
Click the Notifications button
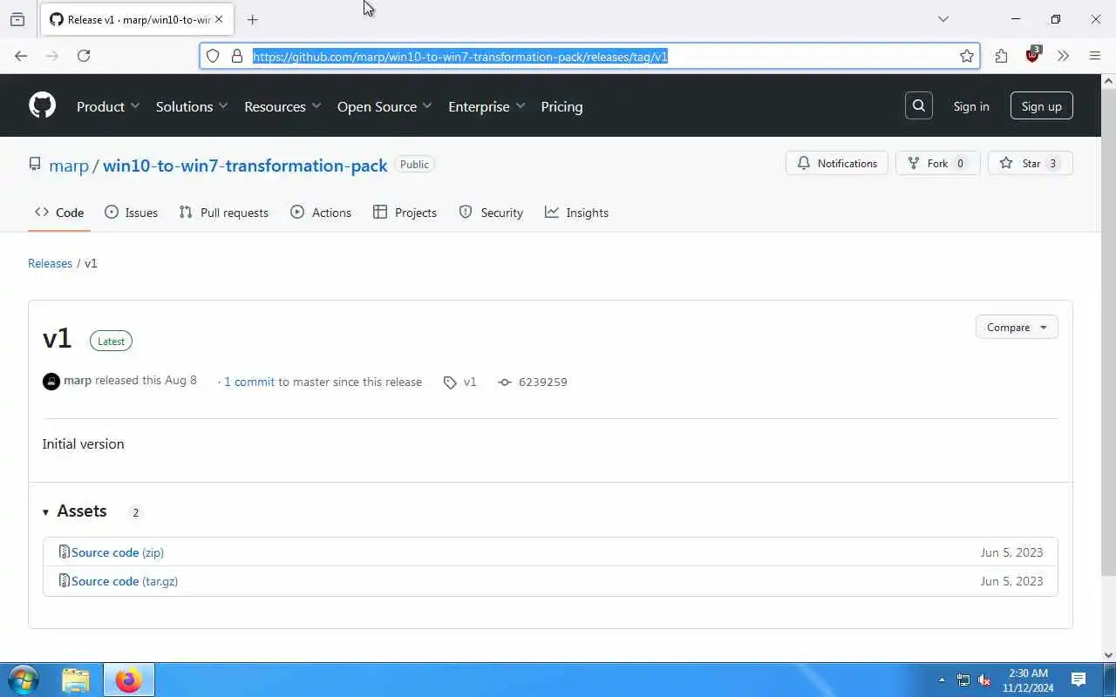click(837, 164)
